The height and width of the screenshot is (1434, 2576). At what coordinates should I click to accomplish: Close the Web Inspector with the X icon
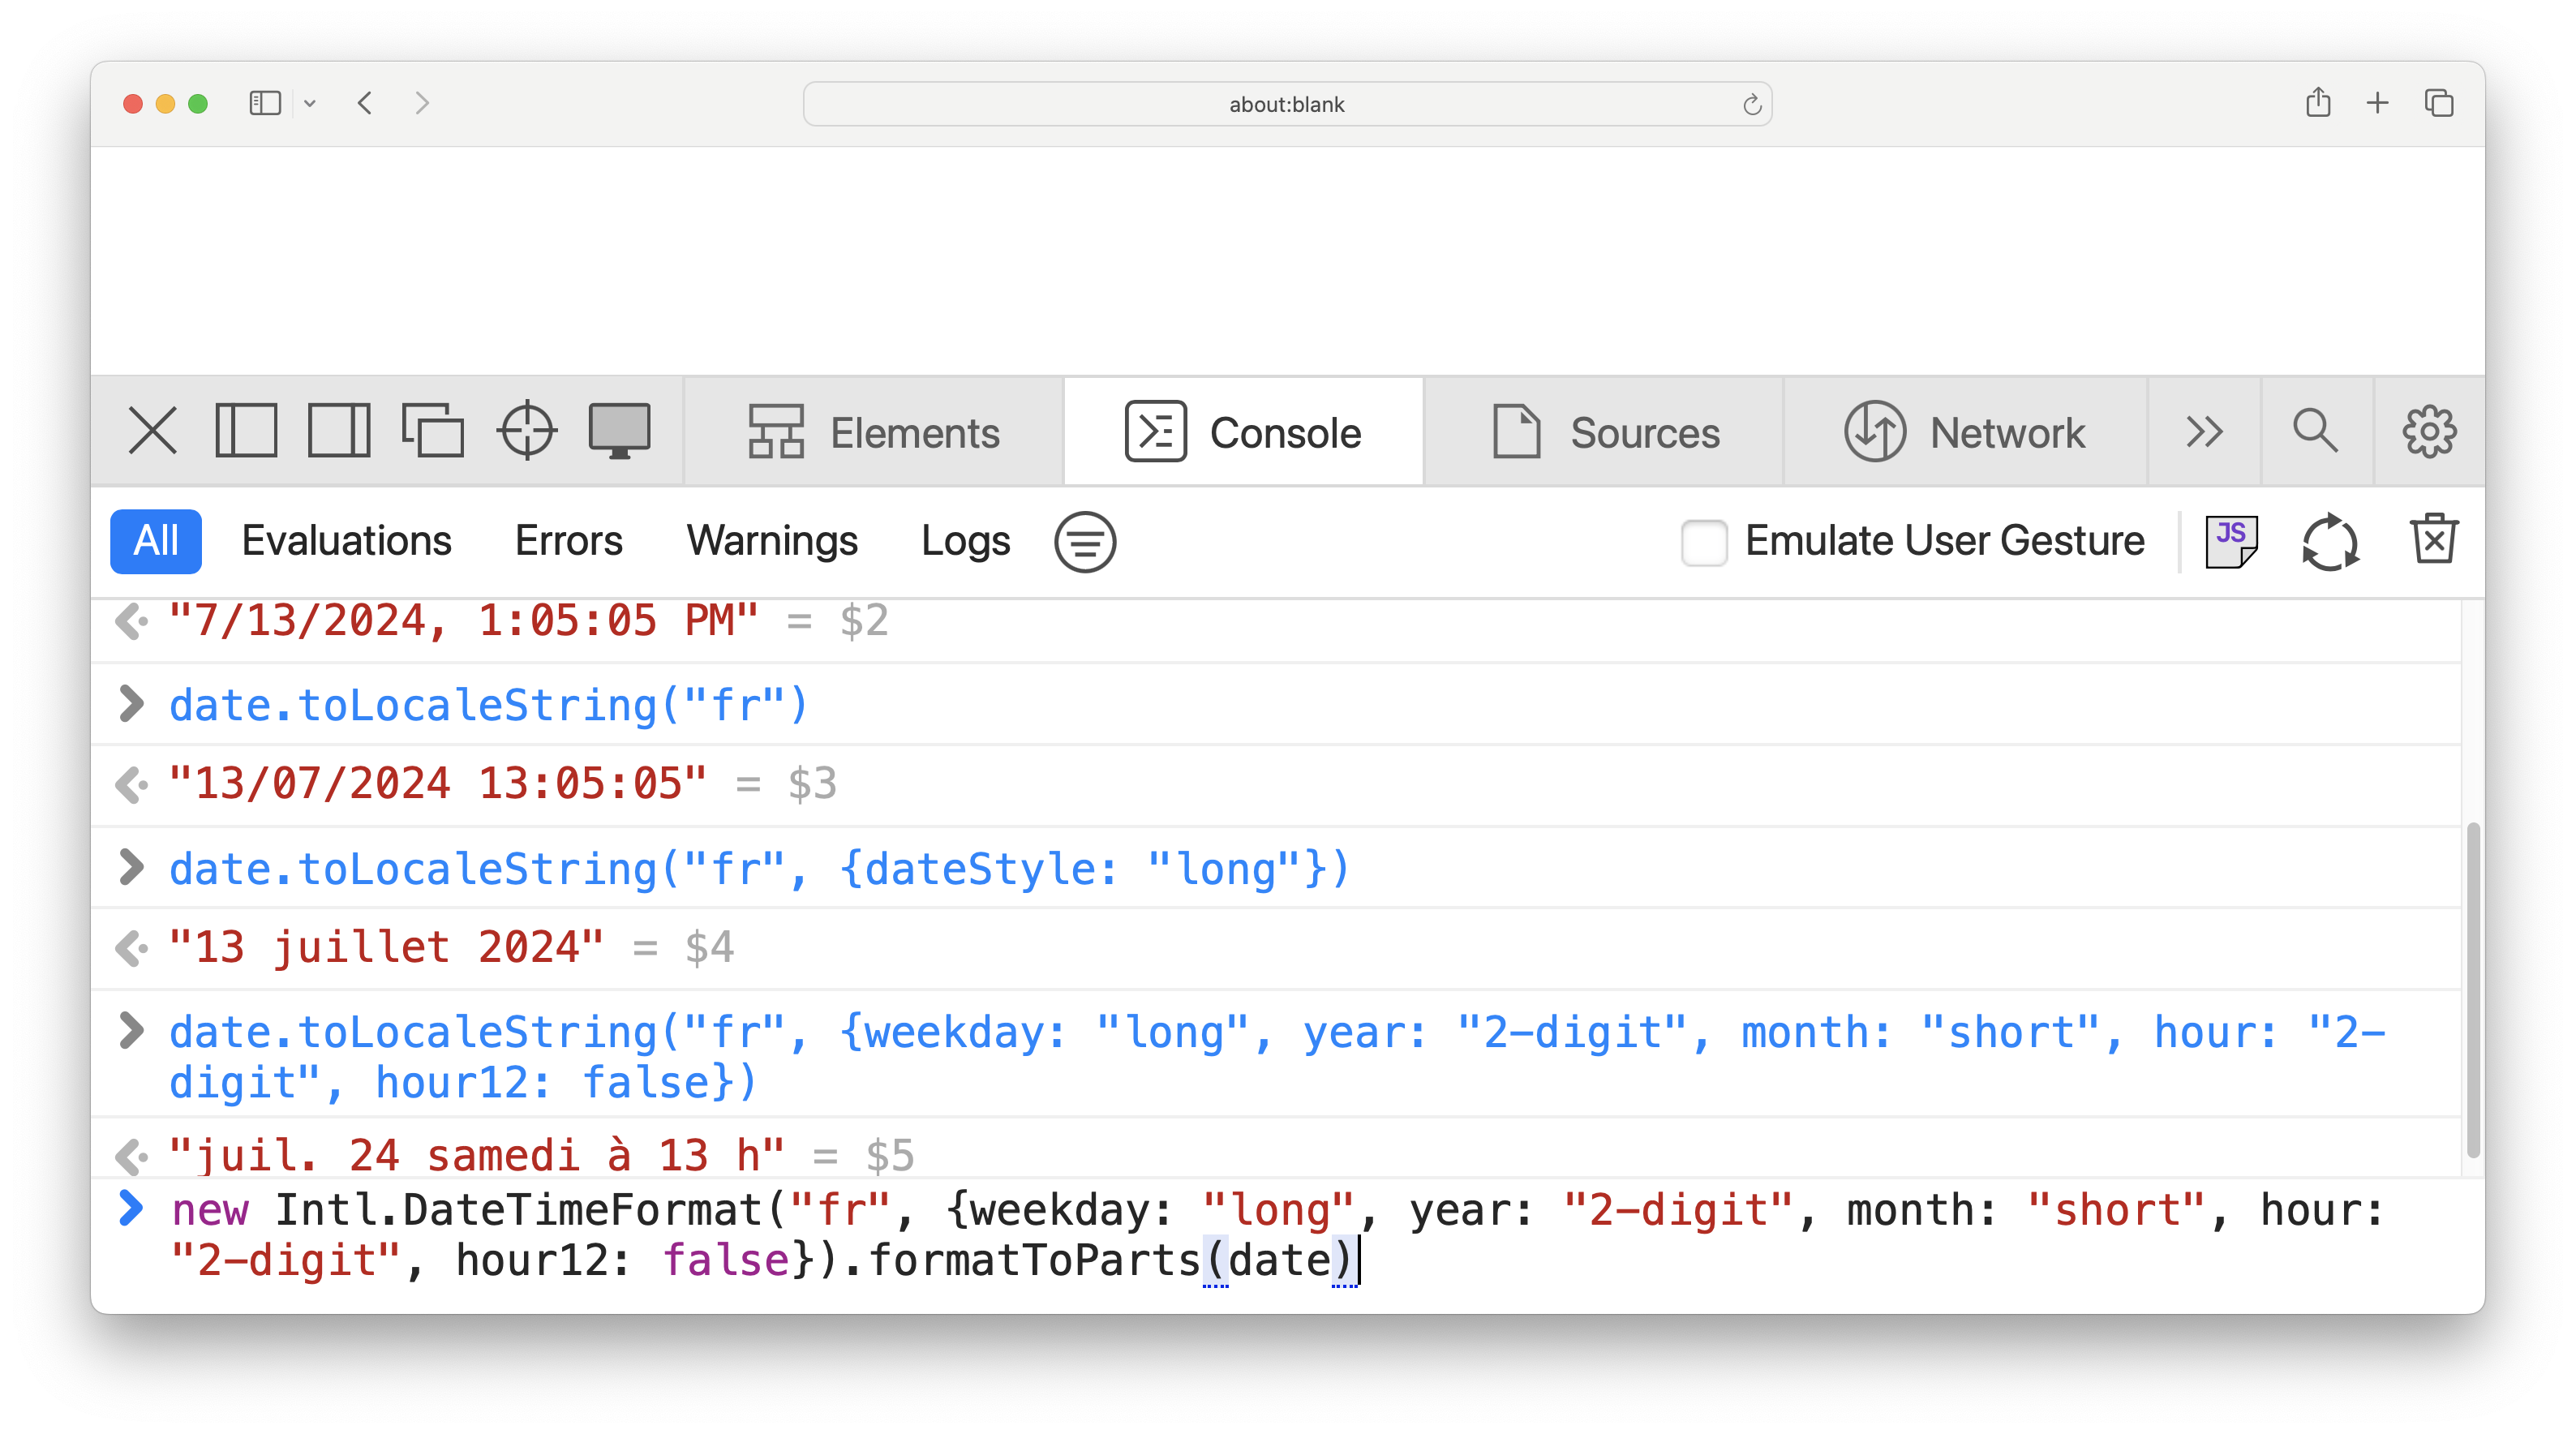152,432
